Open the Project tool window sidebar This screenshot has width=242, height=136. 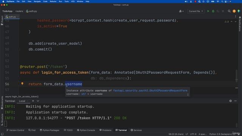(x=2, y=20)
